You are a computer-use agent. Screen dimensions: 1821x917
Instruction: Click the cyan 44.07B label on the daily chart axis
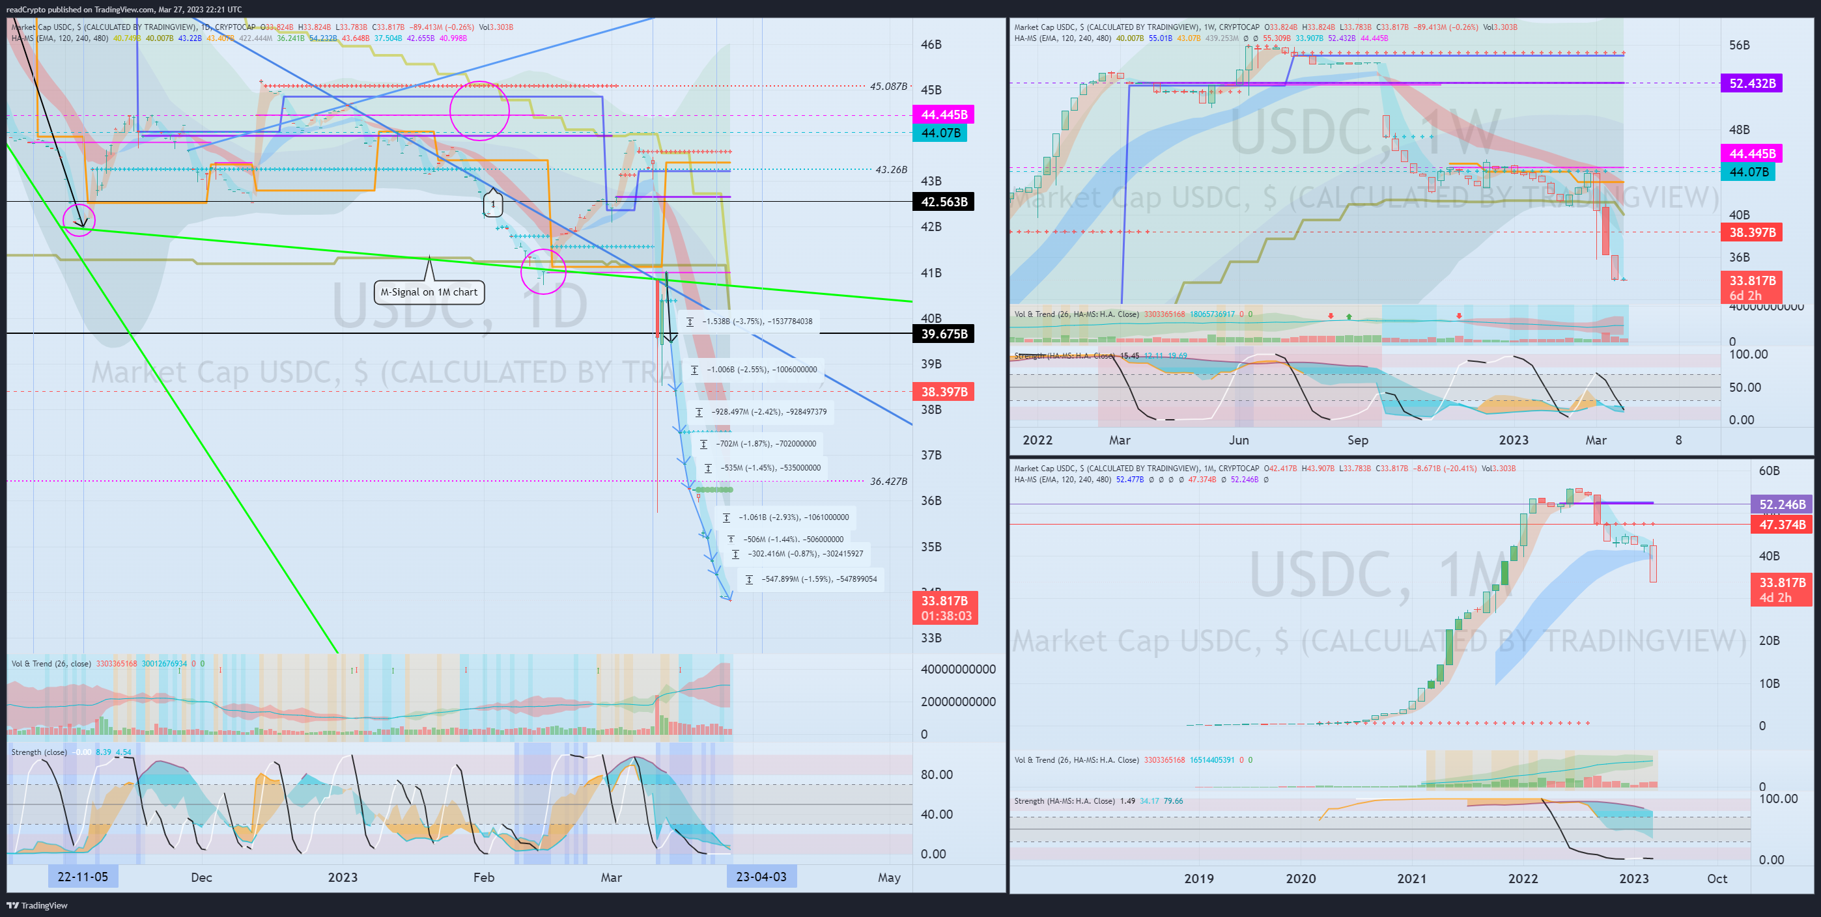tap(940, 133)
